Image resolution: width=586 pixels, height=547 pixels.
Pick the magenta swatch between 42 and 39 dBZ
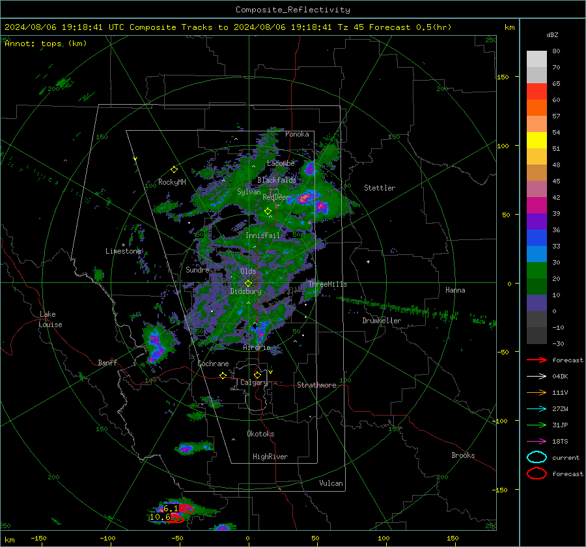click(537, 206)
